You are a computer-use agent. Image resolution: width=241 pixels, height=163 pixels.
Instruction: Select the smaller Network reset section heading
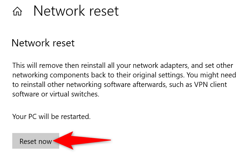coord(43,43)
